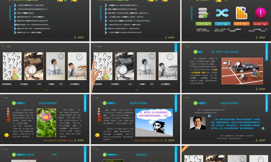Click green circle 2 on the flower slide
This screenshot has height=162, width=271.
14,103
